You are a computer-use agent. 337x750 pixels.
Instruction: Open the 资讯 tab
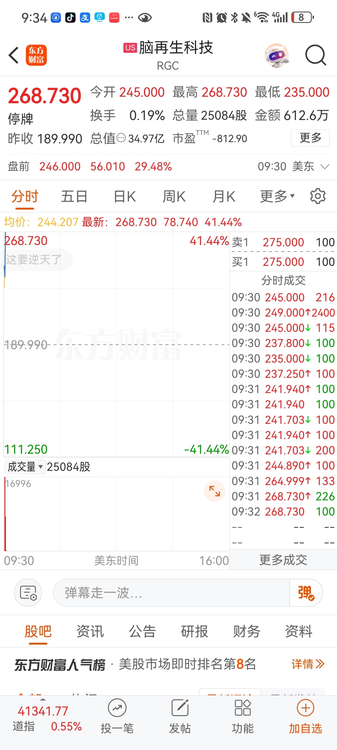click(x=90, y=632)
